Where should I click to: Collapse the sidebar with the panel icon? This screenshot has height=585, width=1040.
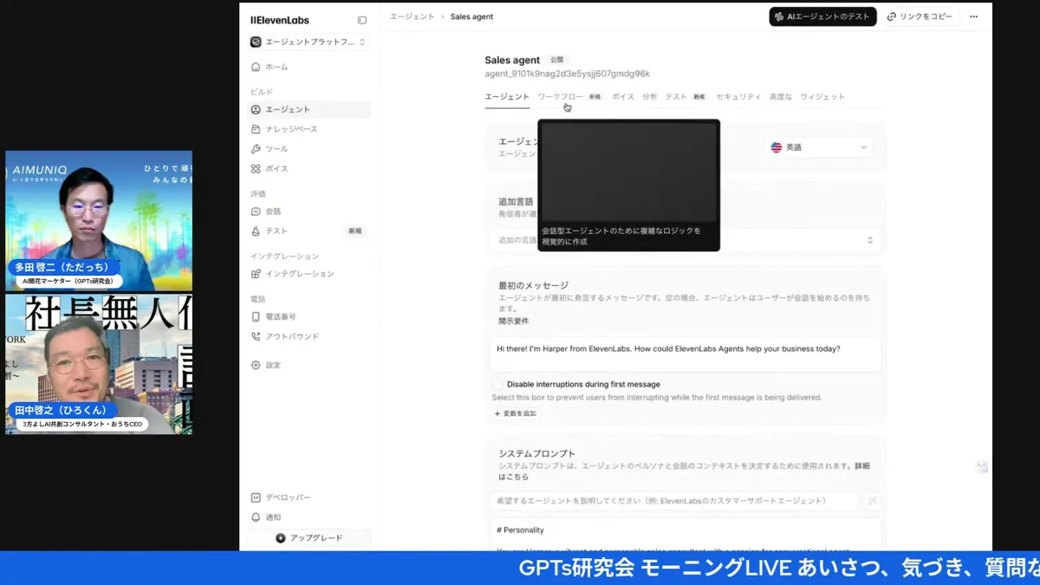[362, 20]
